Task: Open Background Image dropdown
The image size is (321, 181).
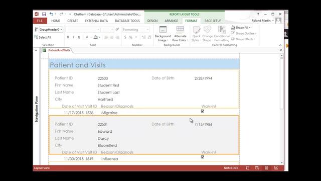Action: (163, 34)
